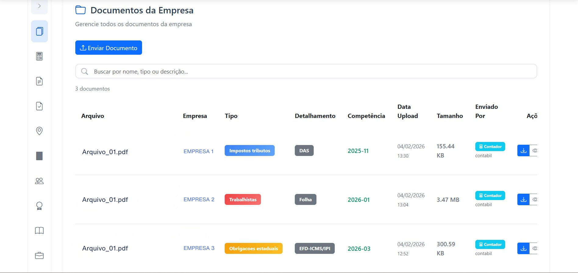Open the documents icon in sidebar
The image size is (578, 273).
pos(39,31)
